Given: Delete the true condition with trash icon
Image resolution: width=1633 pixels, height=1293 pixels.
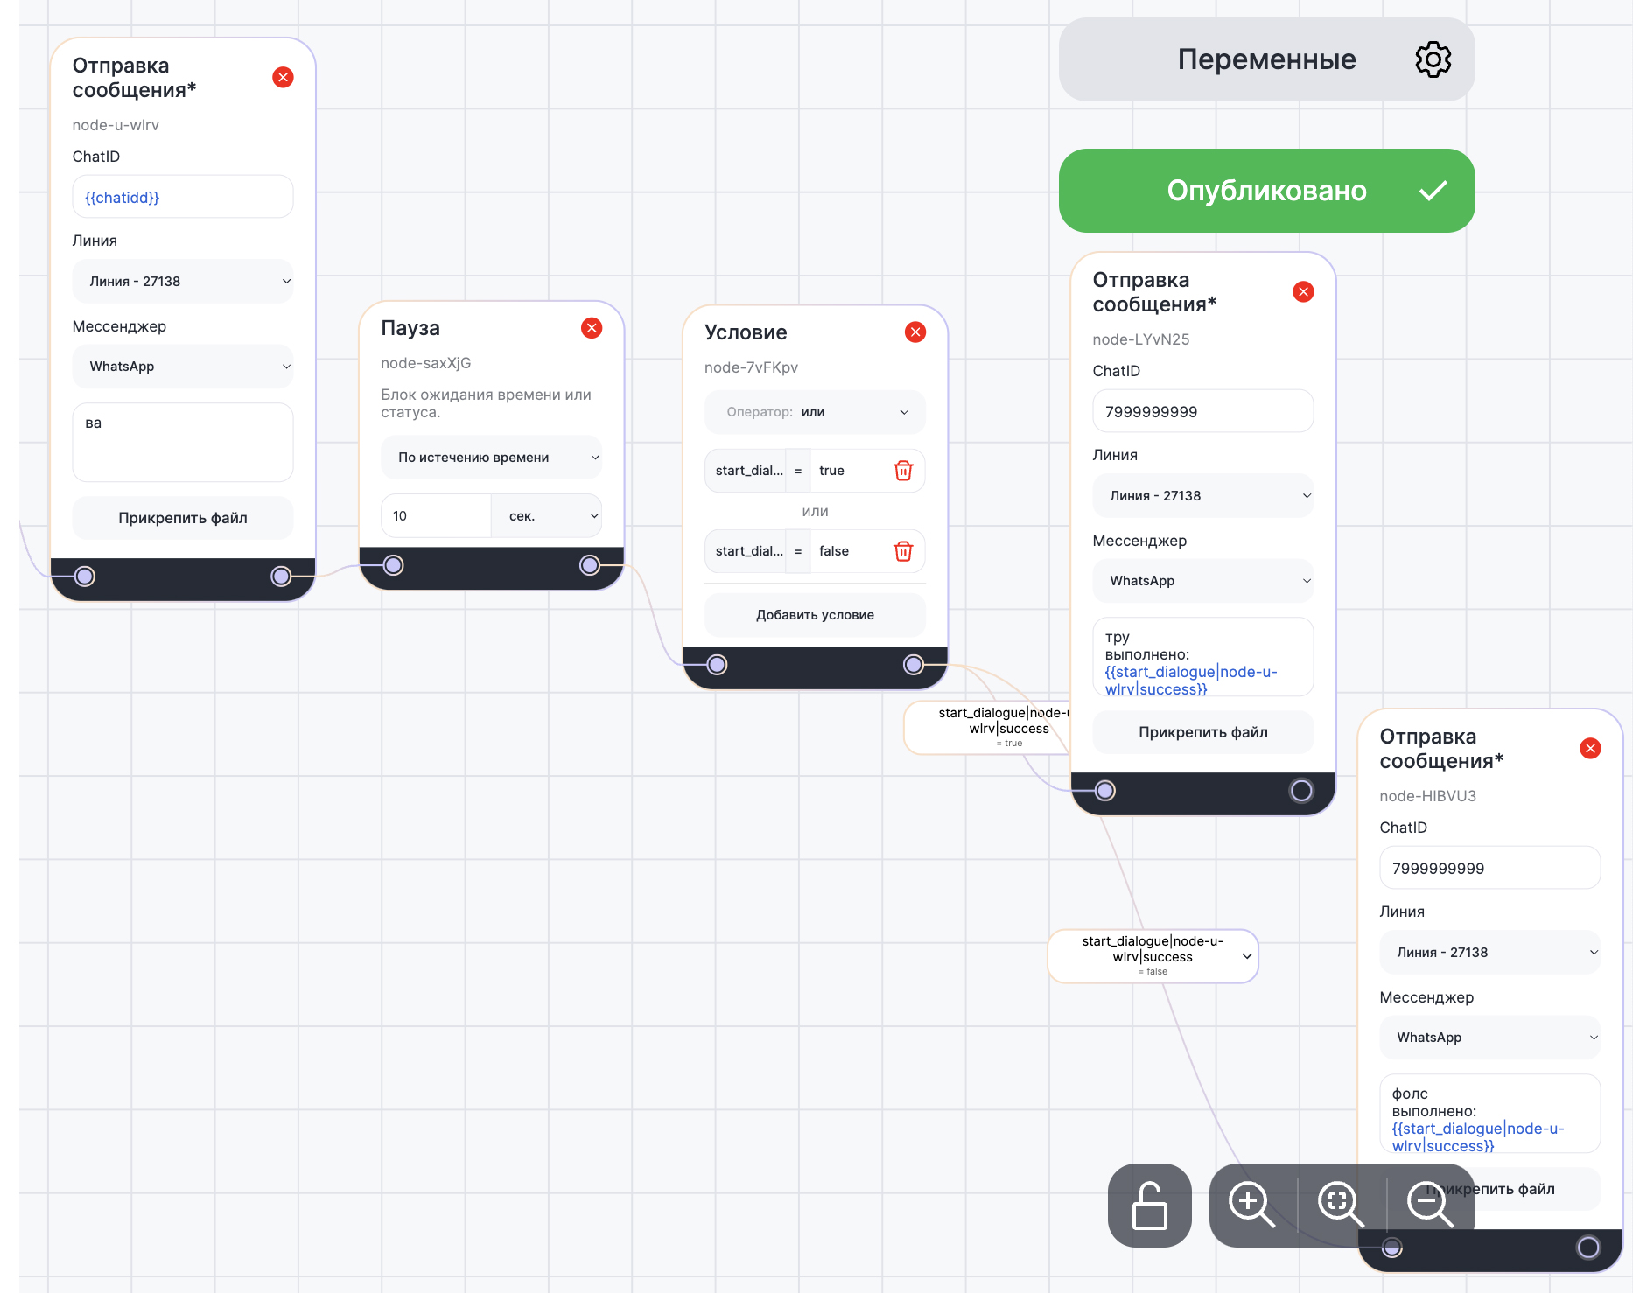Looking at the screenshot, I should point(903,471).
